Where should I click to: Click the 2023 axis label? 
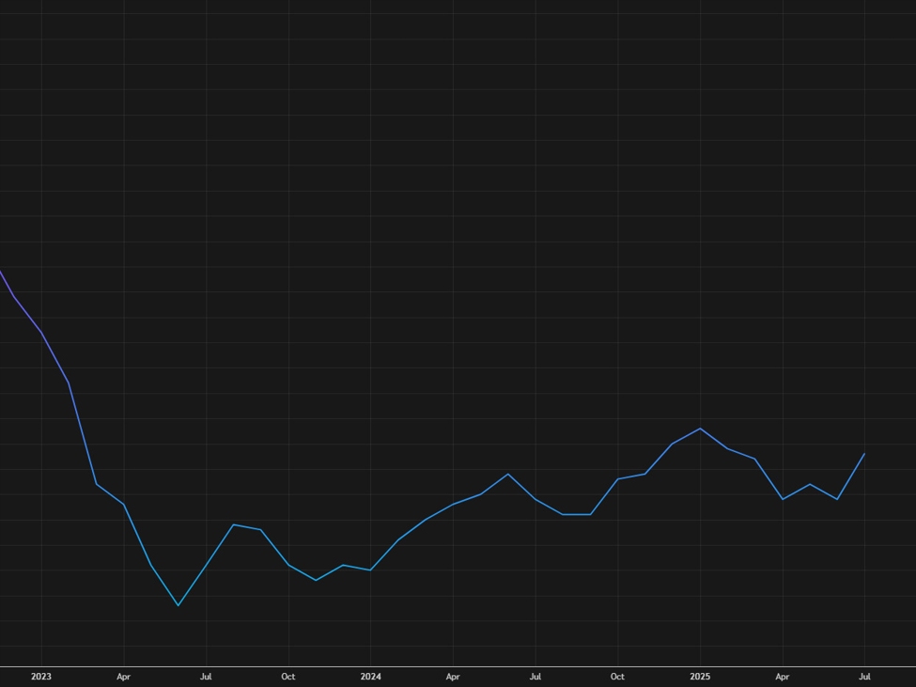pos(41,676)
